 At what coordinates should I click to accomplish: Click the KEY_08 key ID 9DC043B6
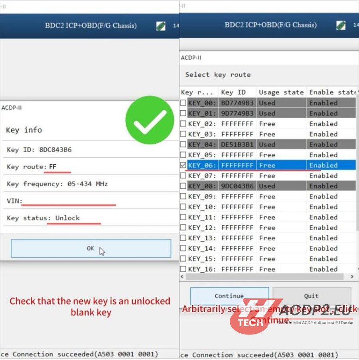[237, 186]
